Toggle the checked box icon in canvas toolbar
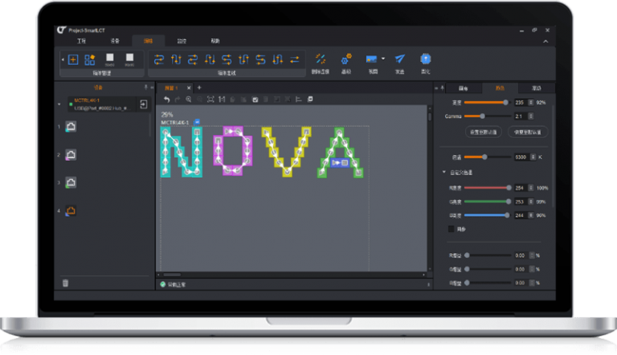The image size is (617, 355). pyautogui.click(x=255, y=99)
